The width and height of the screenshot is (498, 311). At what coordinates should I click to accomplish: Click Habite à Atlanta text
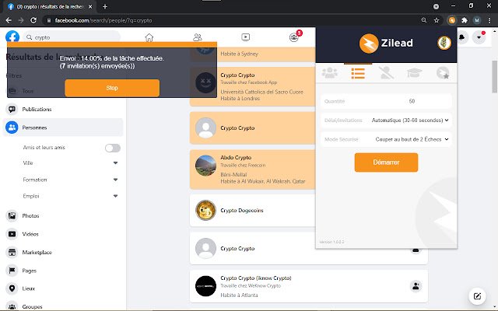(x=239, y=295)
